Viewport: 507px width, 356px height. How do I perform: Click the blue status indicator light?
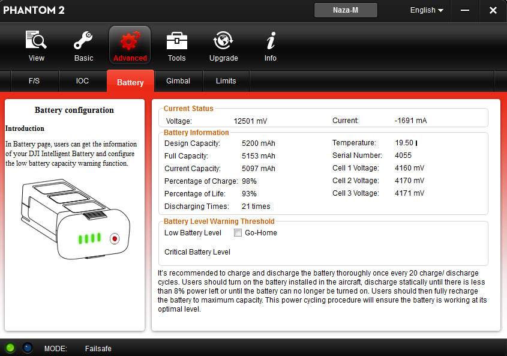tap(28, 348)
